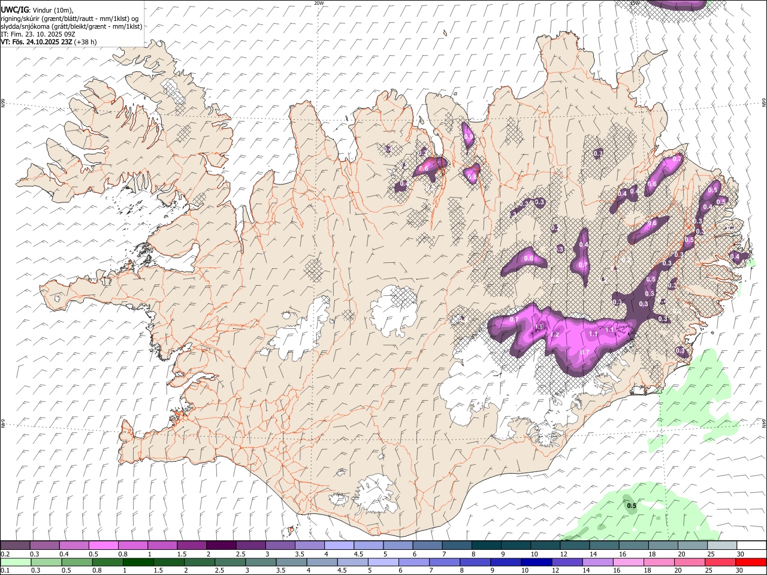This screenshot has height=575, width=767.
Task: Select the lower legend swatch between 4 and 4.5
Action: 322,562
